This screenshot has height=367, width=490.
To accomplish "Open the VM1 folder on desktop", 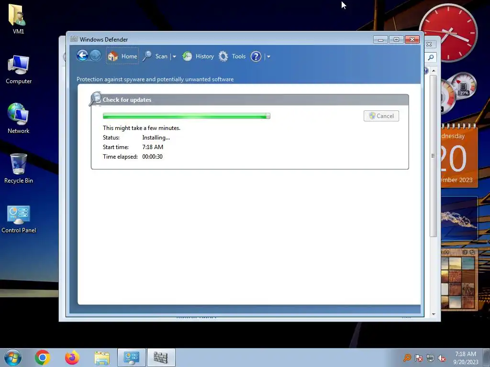I will coord(18,19).
